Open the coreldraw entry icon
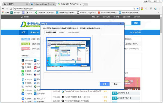 click(23, 90)
